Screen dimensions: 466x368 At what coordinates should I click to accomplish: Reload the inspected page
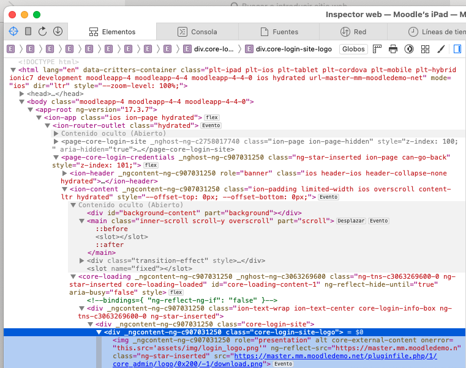coord(42,31)
